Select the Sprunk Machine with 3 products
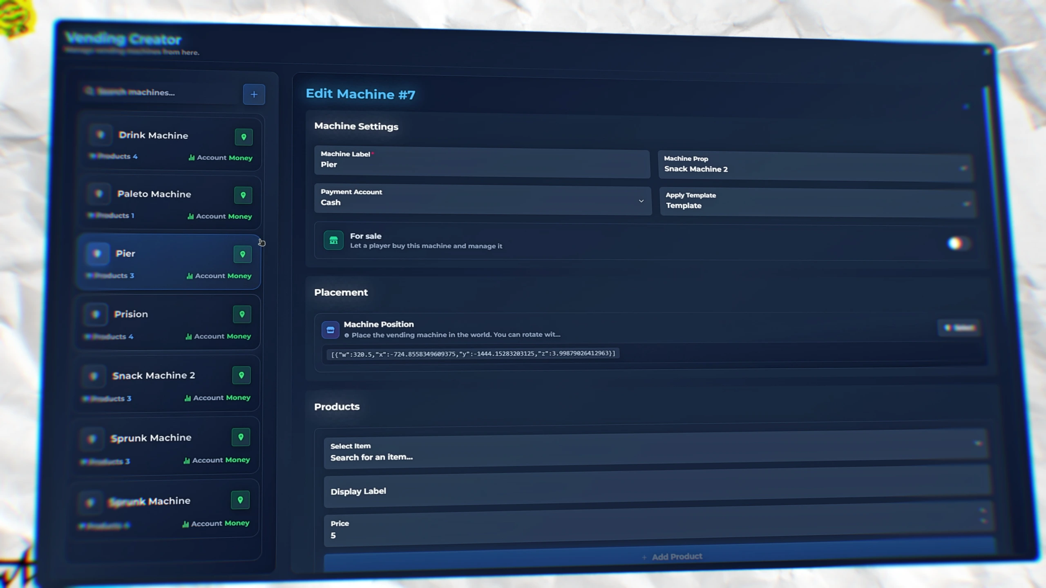 coord(151,438)
